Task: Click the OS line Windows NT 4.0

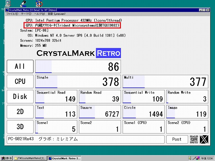Action: click(x=77, y=36)
